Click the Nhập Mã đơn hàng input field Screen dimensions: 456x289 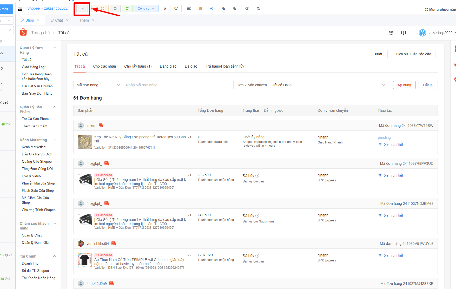click(x=176, y=85)
